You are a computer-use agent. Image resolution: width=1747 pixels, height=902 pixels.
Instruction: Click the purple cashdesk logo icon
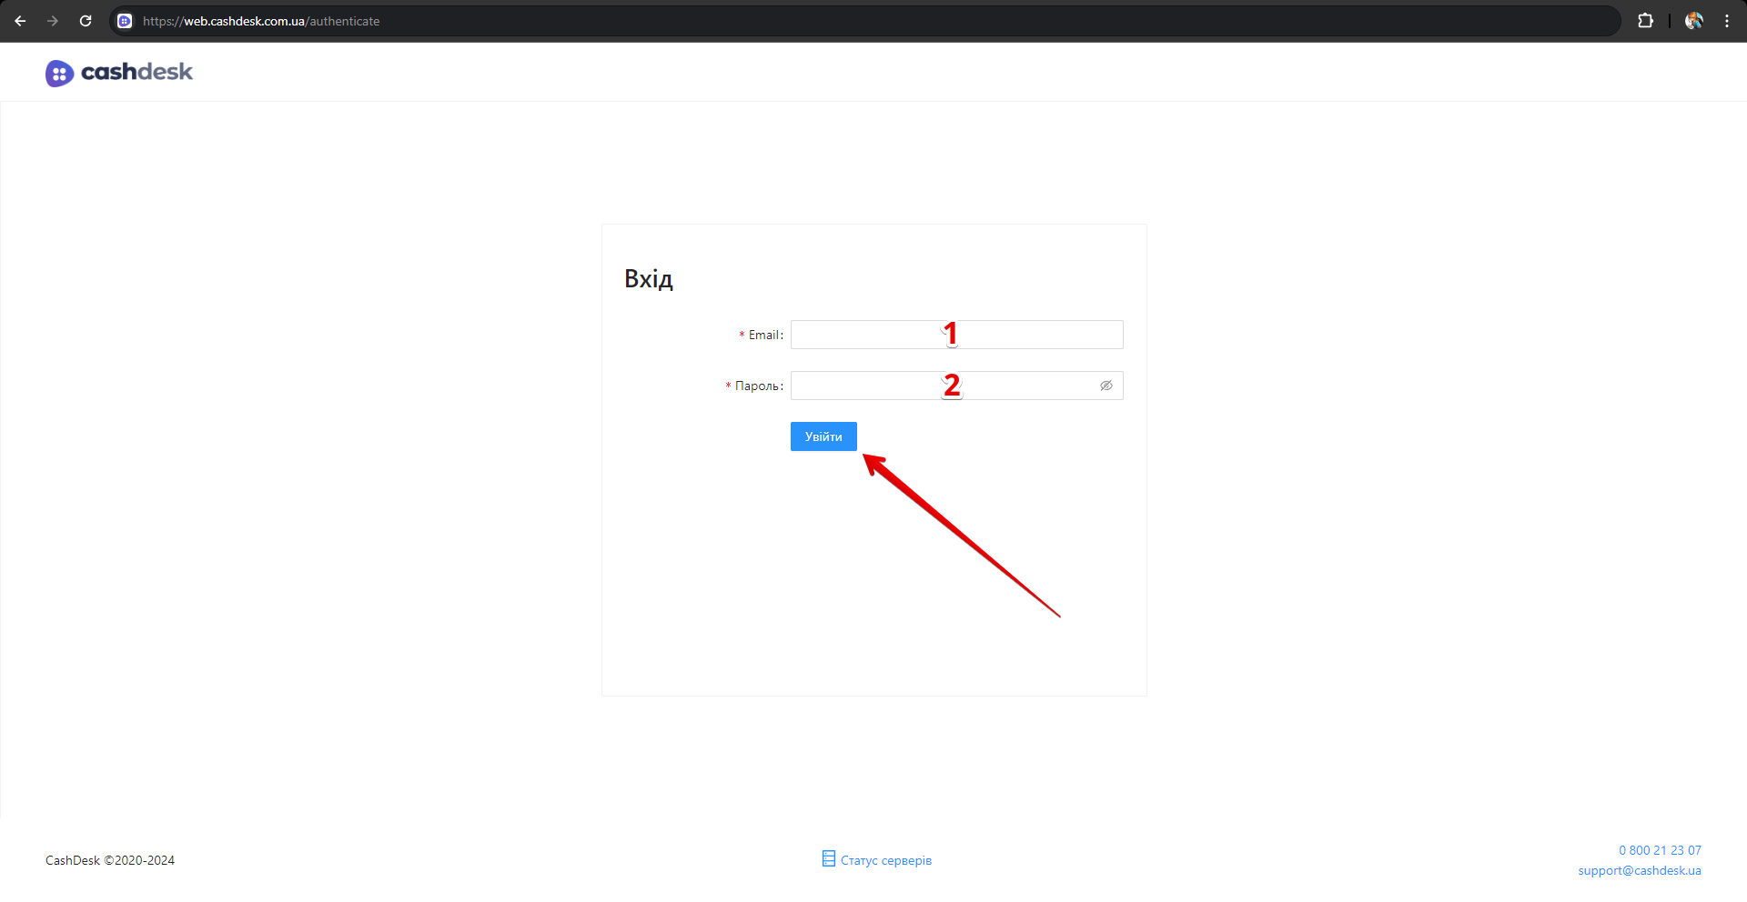(59, 73)
